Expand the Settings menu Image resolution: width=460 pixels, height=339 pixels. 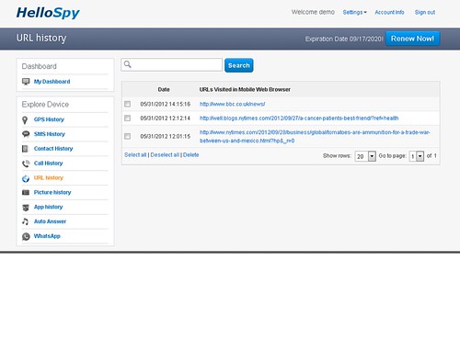coord(354,12)
